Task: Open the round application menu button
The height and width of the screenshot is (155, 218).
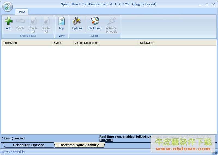Action: [7, 7]
